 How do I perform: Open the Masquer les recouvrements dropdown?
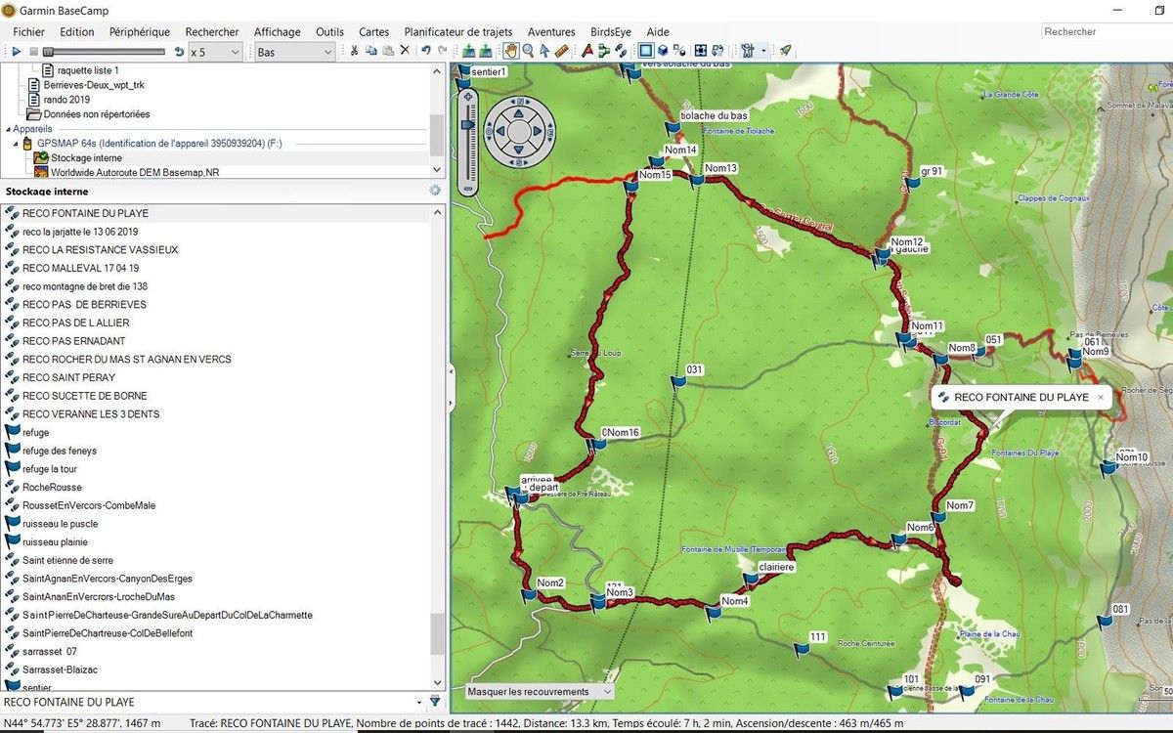coord(540,692)
